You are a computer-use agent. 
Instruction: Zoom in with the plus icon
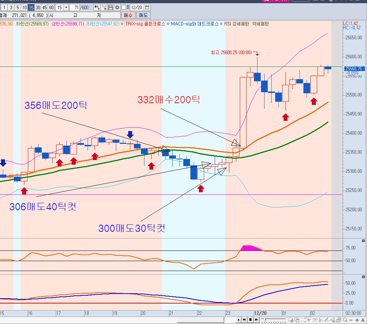pos(357,320)
